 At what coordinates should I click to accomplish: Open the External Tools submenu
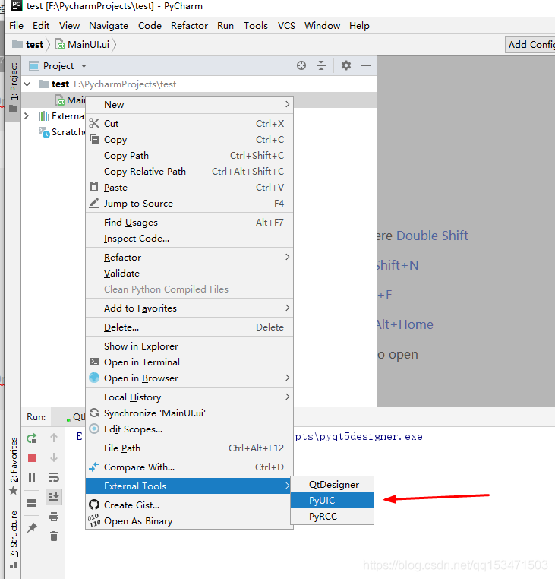coord(189,486)
